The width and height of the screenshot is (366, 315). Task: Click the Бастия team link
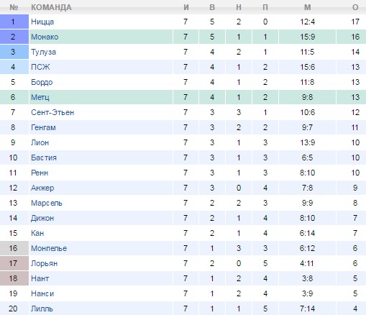point(44,157)
